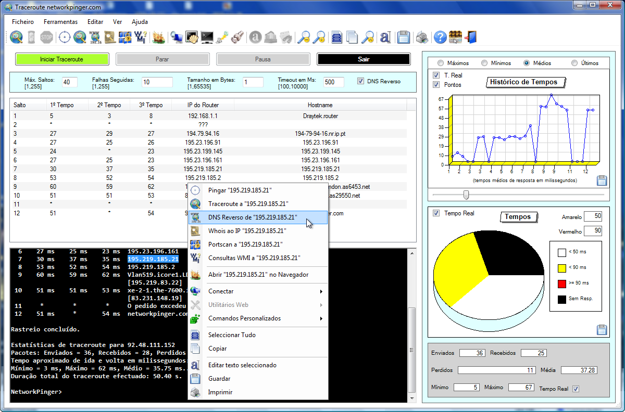Choose Whois ao IP "195.219.185.21"
Image resolution: width=625 pixels, height=412 pixels.
pos(258,231)
